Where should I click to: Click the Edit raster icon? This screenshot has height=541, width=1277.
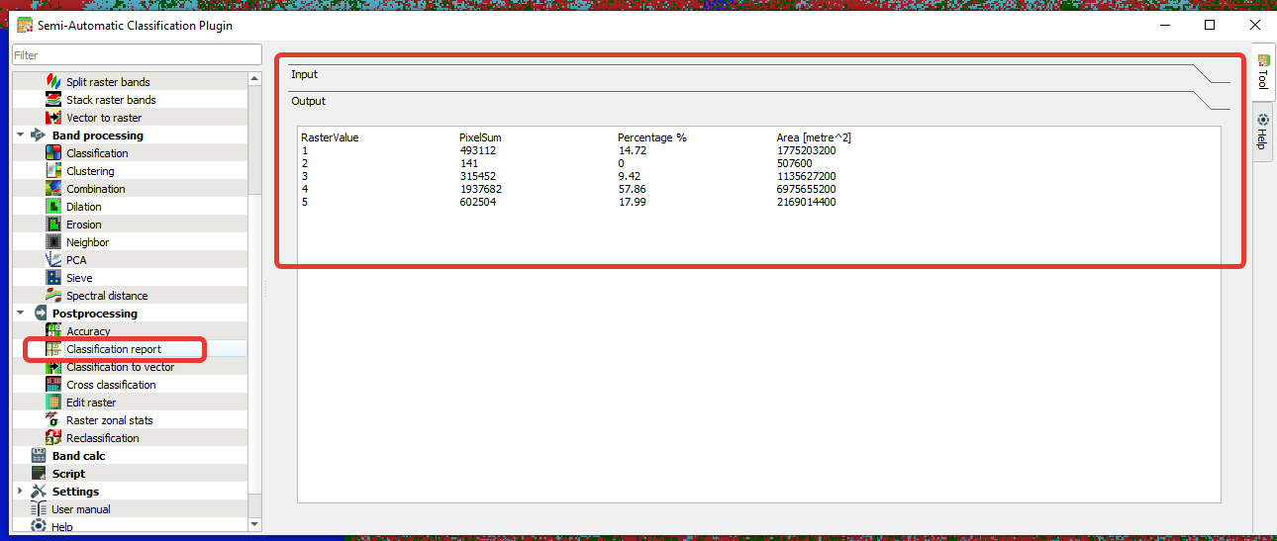pyautogui.click(x=53, y=403)
